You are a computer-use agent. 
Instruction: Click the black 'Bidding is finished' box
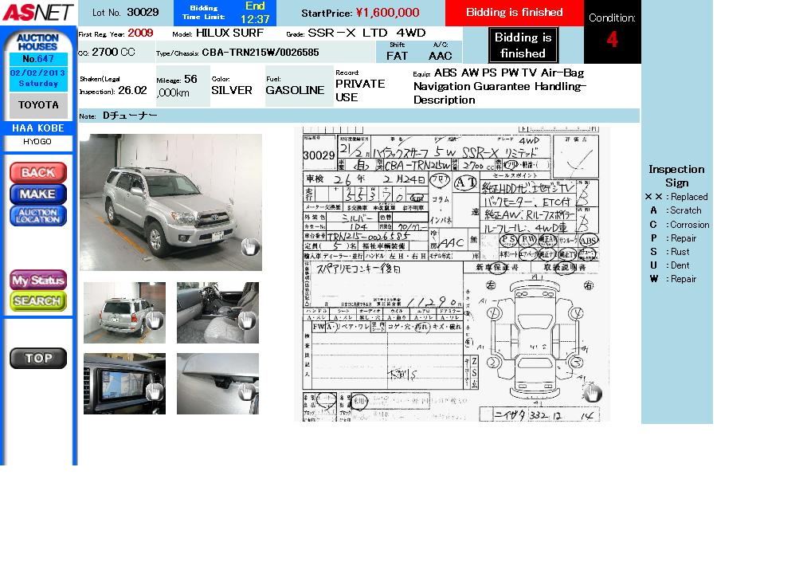tap(523, 45)
